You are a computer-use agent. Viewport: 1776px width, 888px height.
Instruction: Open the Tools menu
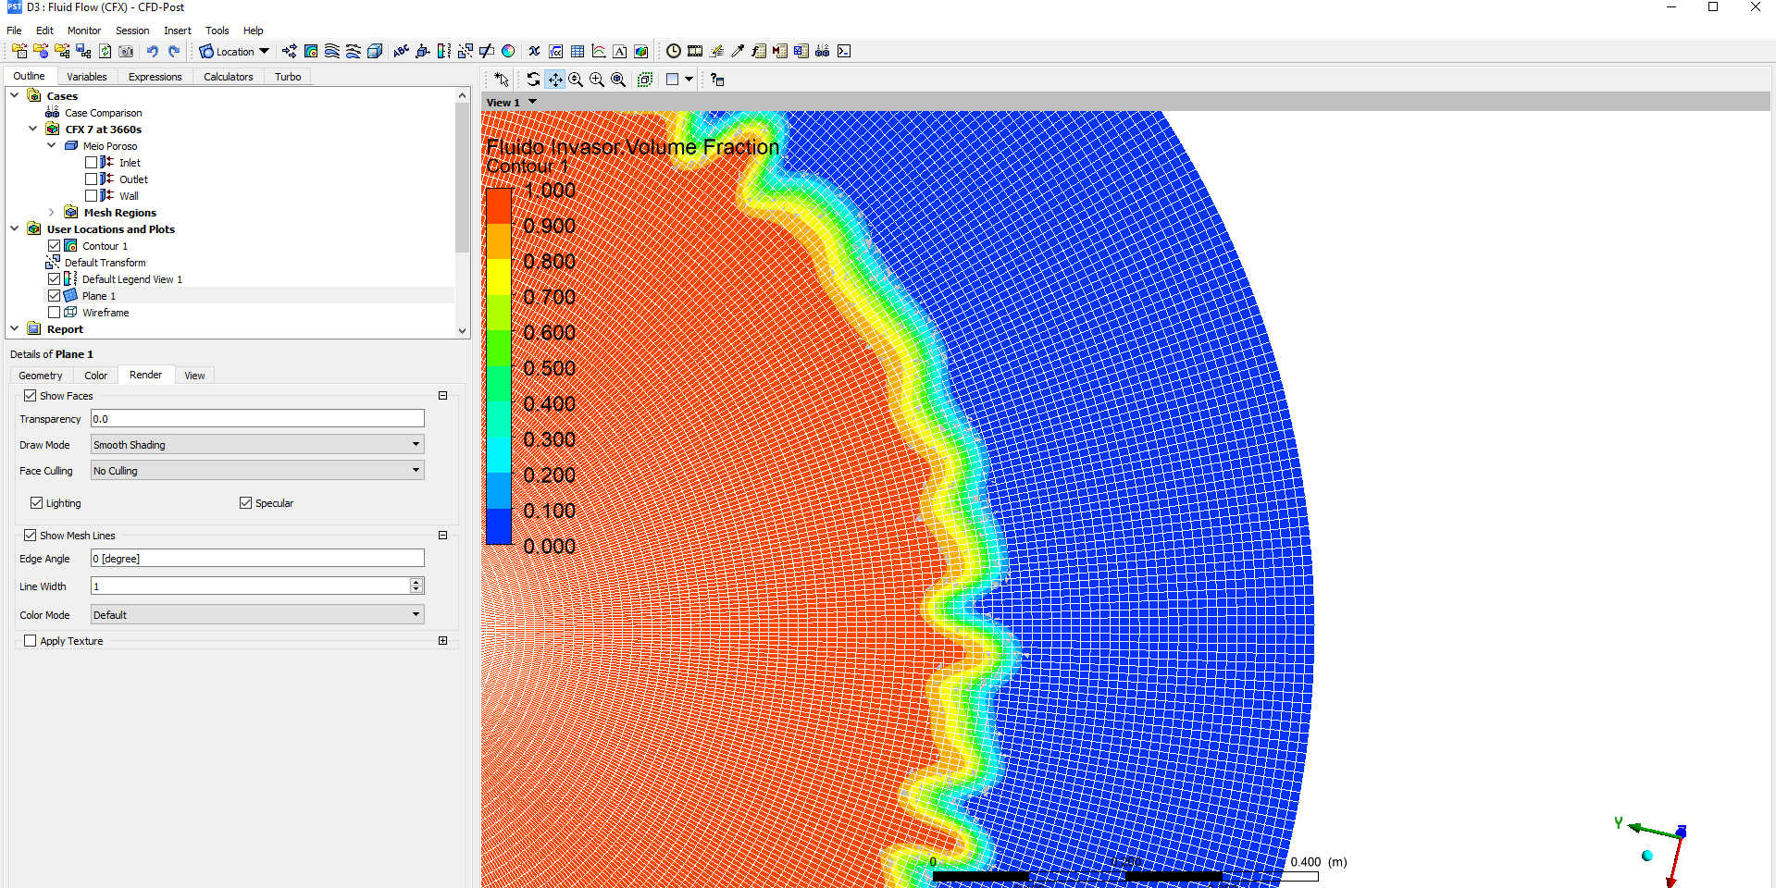point(217,31)
